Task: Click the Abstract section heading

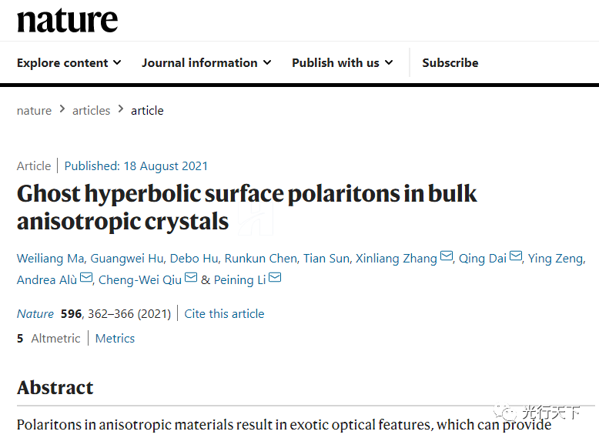Action: tap(55, 387)
